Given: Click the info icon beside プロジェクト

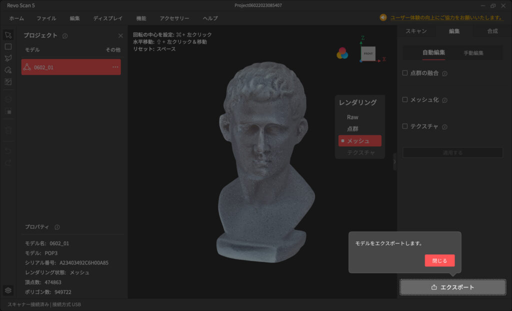Looking at the screenshot, I should coord(65,36).
